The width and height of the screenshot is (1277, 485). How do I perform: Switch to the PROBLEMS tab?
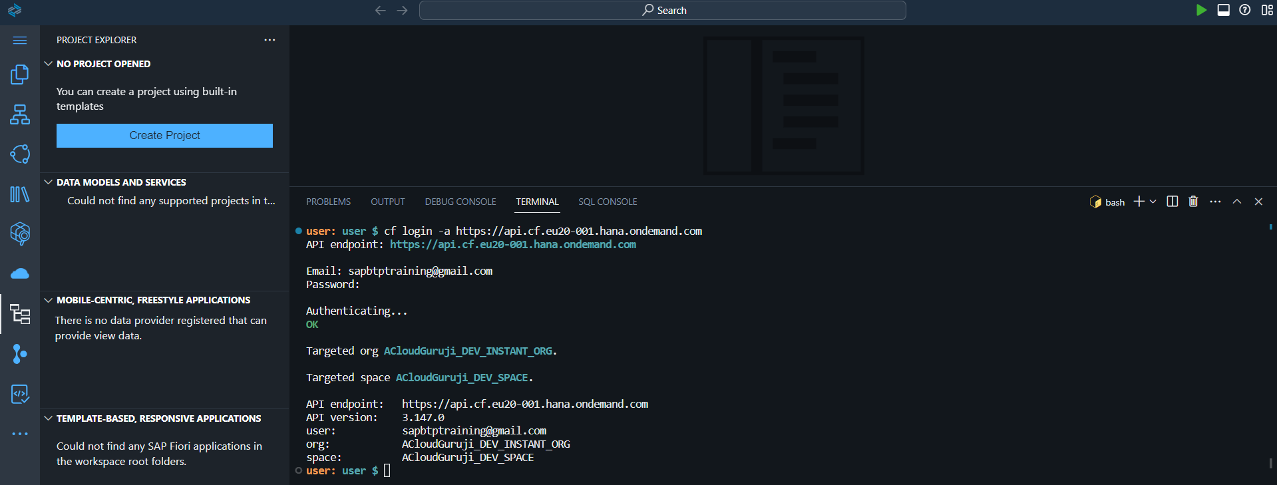pos(328,202)
